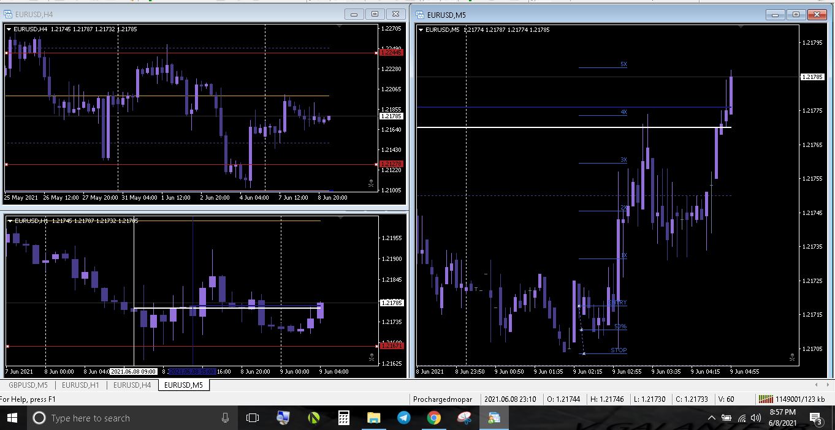The width and height of the screenshot is (835, 430).
Task: Click the V: 60 volume field
Action: [726, 399]
